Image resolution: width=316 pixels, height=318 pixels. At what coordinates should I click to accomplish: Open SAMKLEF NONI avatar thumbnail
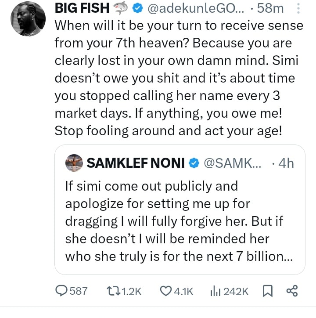click(74, 163)
